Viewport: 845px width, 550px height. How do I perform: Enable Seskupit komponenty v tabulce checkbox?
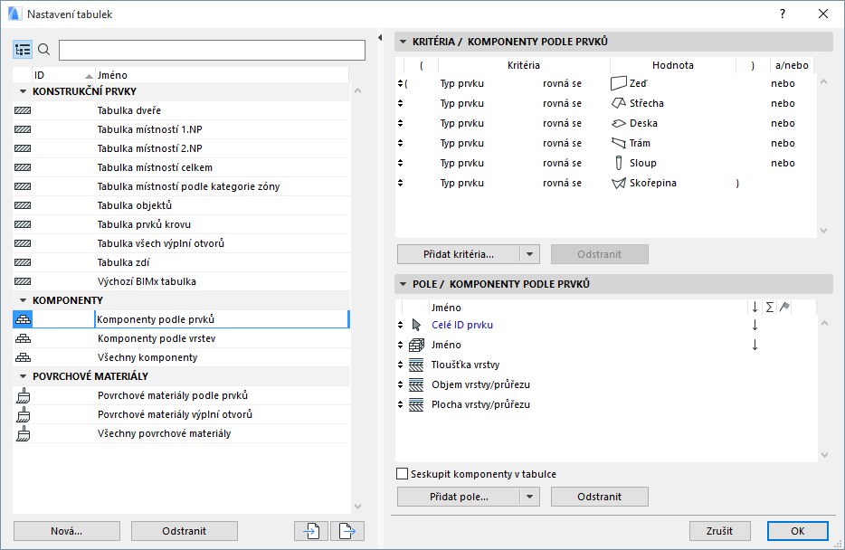pyautogui.click(x=403, y=474)
